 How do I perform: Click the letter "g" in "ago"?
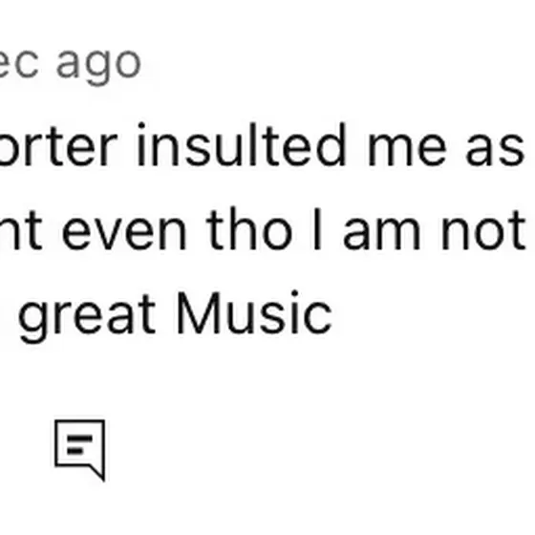click(98, 68)
